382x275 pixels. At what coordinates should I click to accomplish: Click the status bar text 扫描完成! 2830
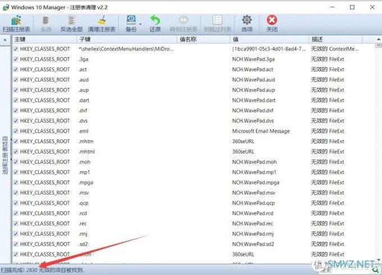(19, 270)
